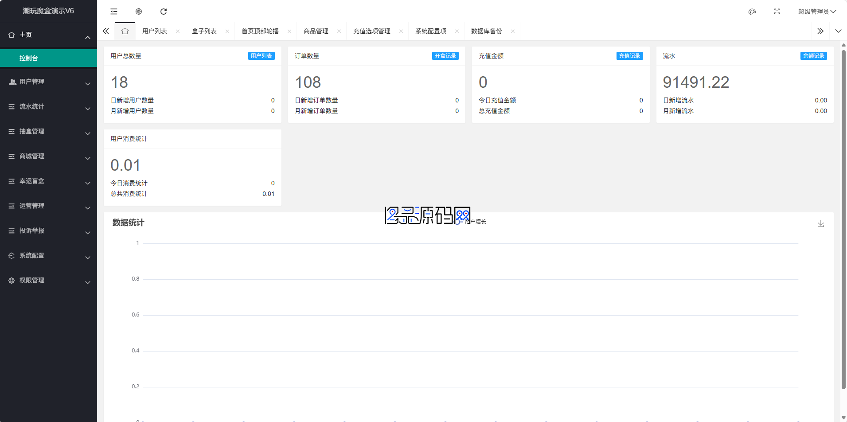The height and width of the screenshot is (422, 847).
Task: Collapse the sidebar menu toggle icon
Action: 114,12
